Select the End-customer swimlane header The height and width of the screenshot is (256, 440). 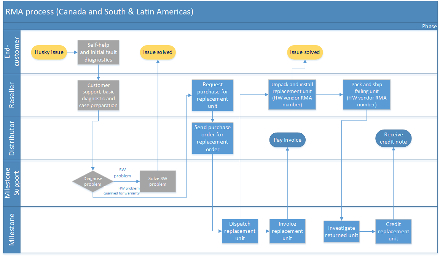point(12,52)
